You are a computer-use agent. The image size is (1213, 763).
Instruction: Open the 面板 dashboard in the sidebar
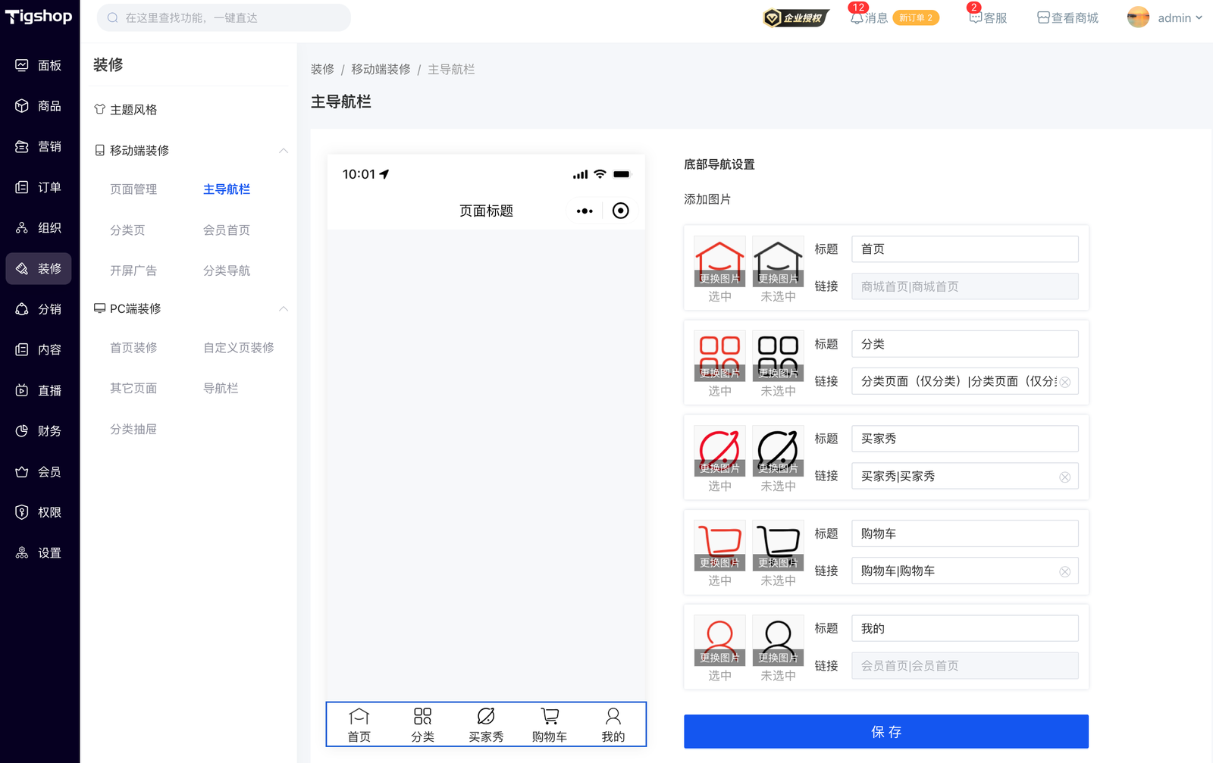(39, 65)
